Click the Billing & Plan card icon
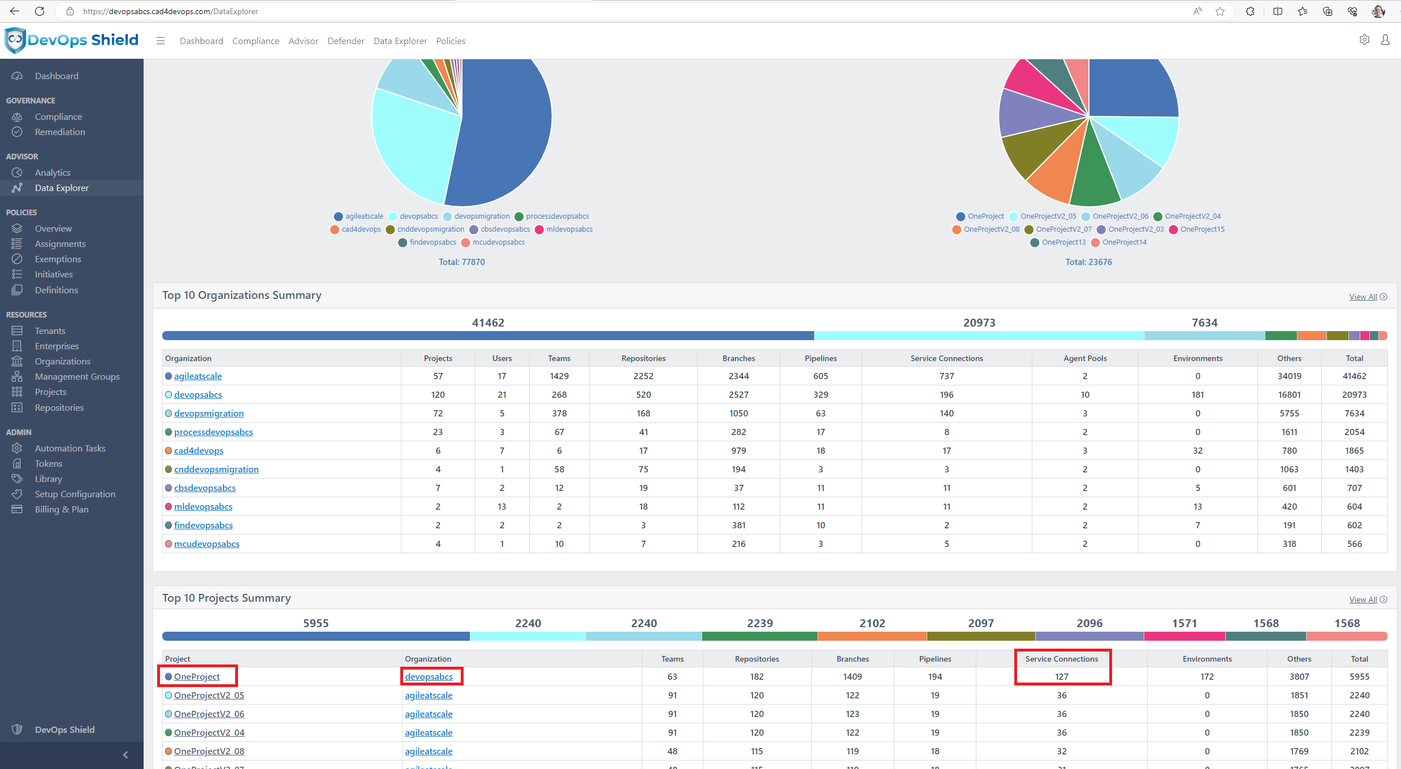The height and width of the screenshot is (769, 1401). pyautogui.click(x=18, y=509)
